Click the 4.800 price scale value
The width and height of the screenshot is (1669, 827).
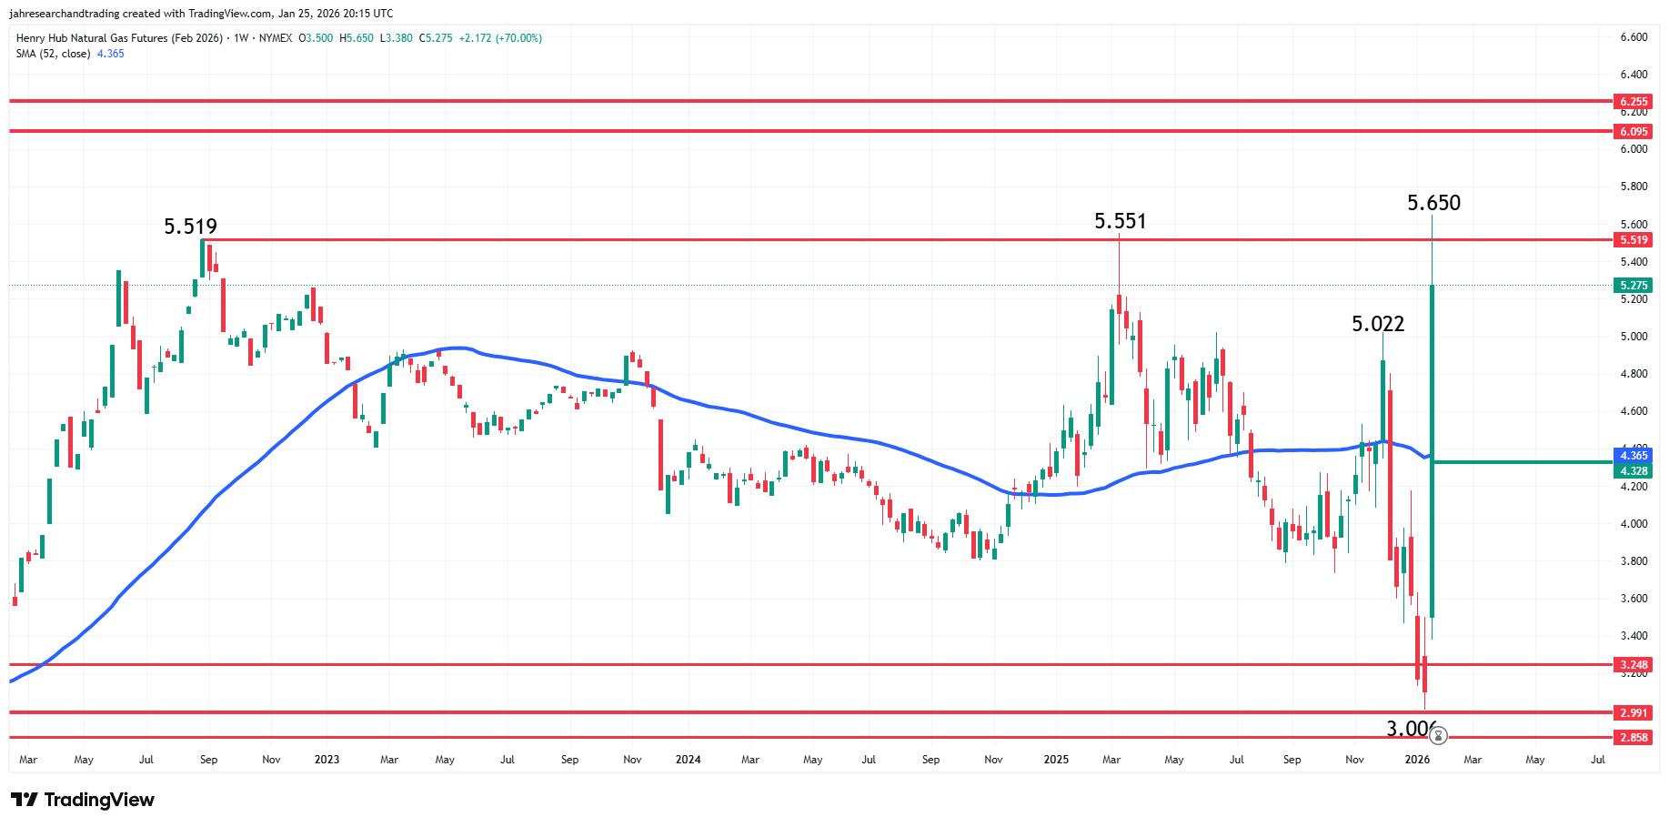[1634, 374]
